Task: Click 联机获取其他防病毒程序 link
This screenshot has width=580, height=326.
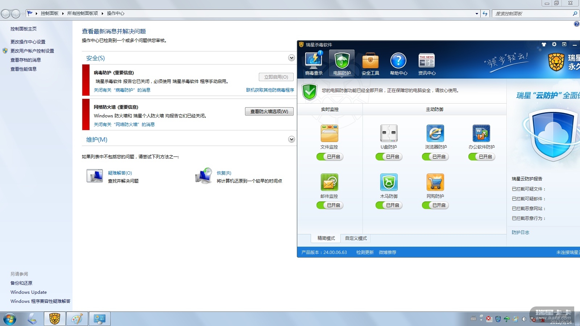Action: (x=270, y=90)
